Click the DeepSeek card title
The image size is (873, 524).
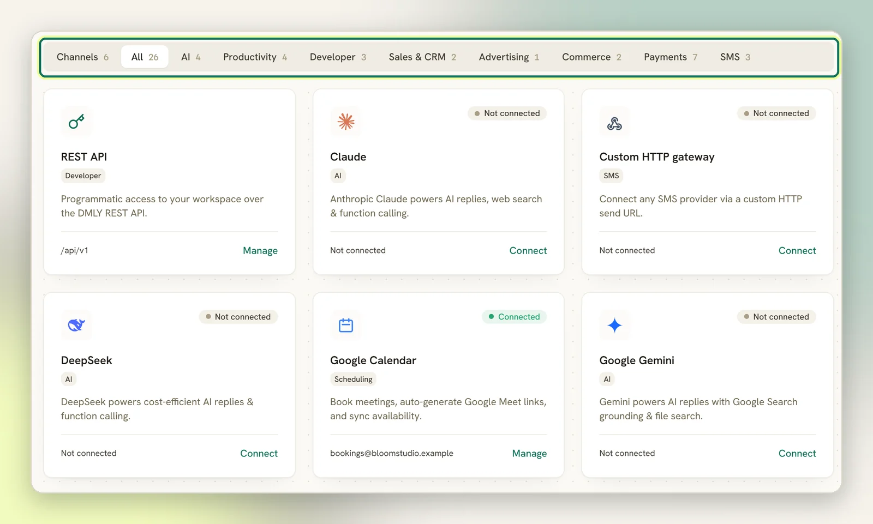pyautogui.click(x=86, y=360)
